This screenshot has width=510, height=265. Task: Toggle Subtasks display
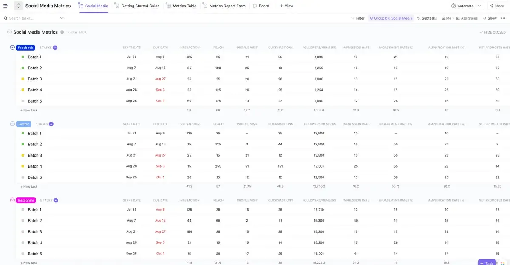tap(427, 18)
